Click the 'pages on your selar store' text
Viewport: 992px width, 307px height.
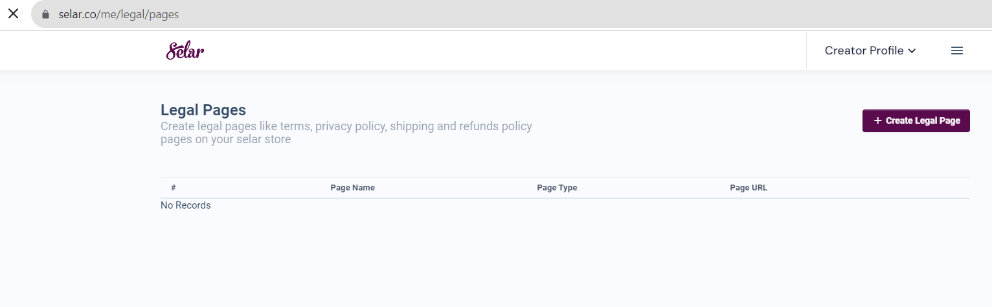click(x=225, y=139)
